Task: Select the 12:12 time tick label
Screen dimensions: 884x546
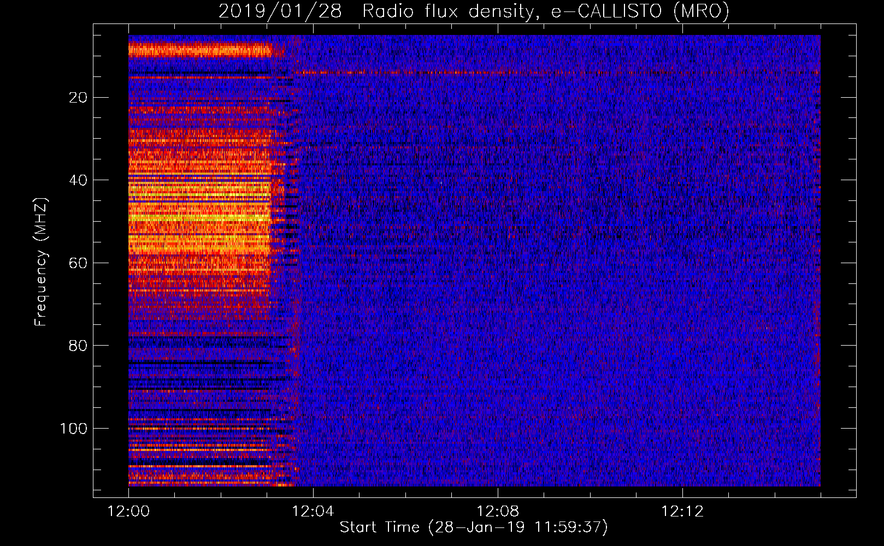Action: tap(682, 512)
